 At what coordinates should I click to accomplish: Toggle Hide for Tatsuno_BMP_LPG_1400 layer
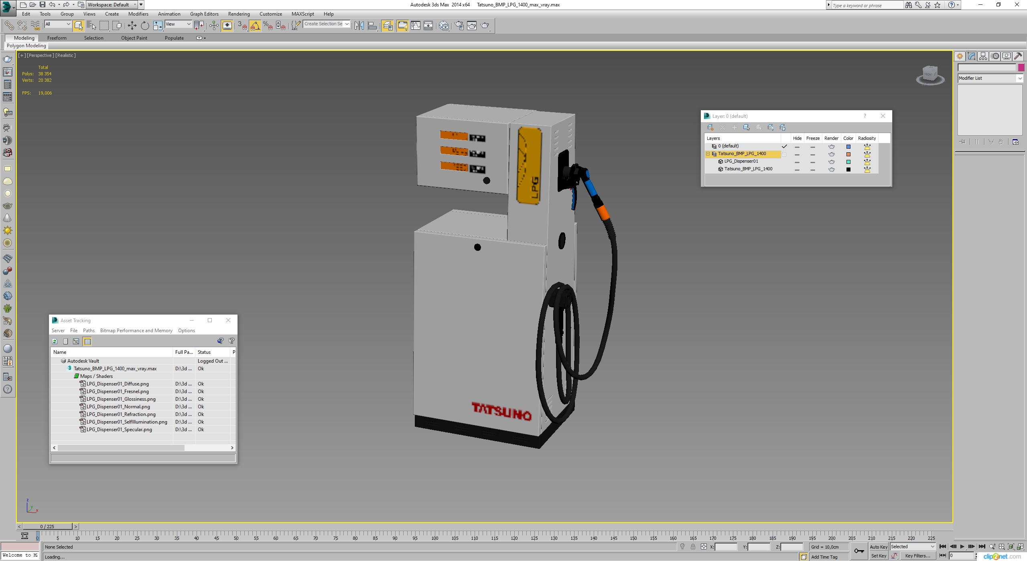click(797, 154)
